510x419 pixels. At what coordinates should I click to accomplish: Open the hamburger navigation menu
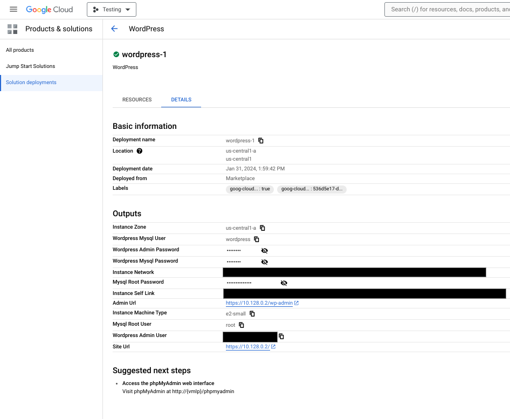click(13, 9)
